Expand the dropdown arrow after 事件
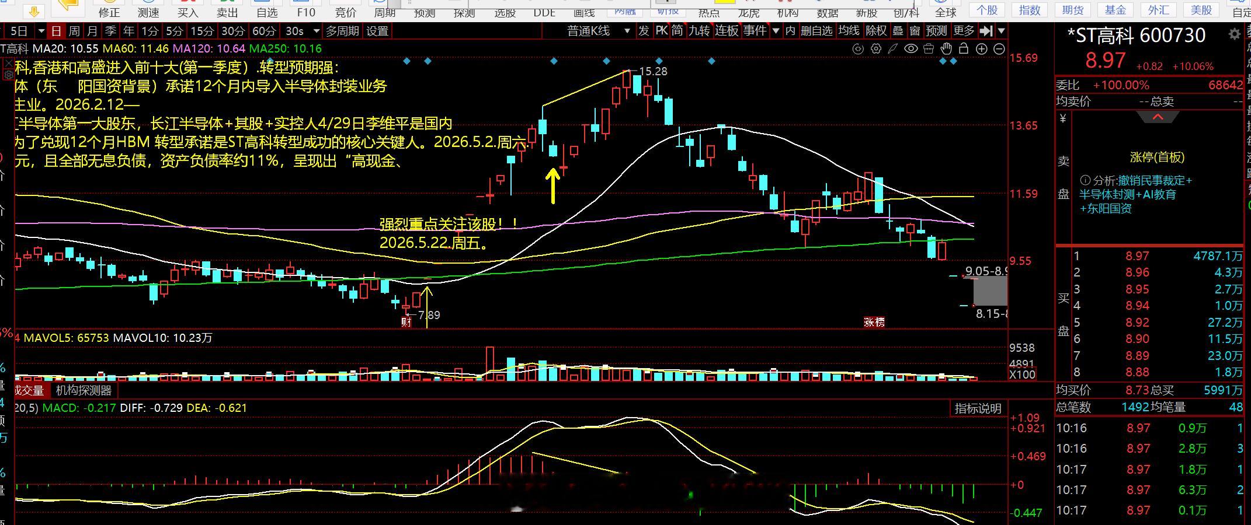The image size is (1251, 525). click(x=776, y=31)
